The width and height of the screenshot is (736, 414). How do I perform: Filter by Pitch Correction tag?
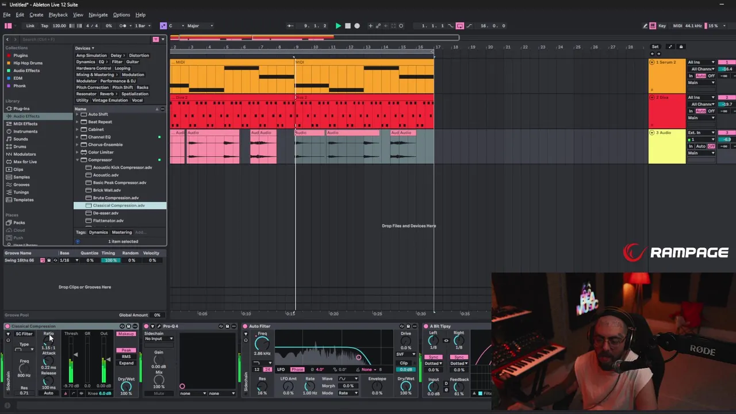[93, 87]
